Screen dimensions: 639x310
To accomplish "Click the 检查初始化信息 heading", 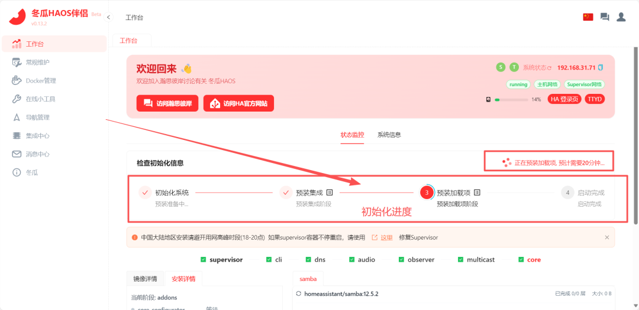I will pos(160,163).
